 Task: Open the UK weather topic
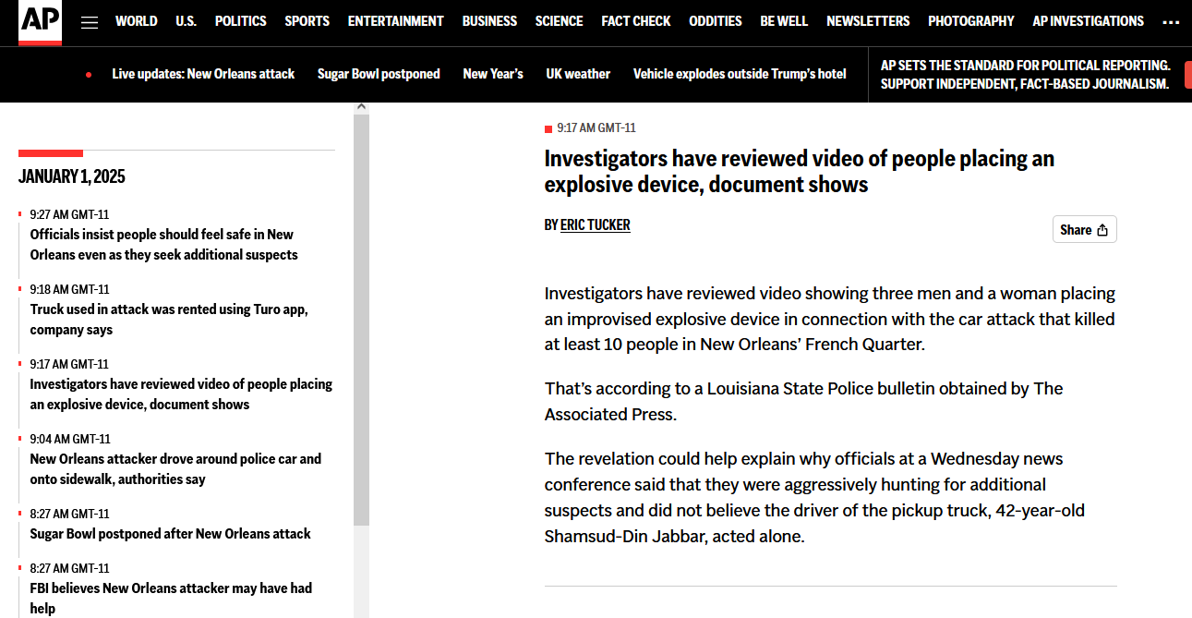click(578, 74)
